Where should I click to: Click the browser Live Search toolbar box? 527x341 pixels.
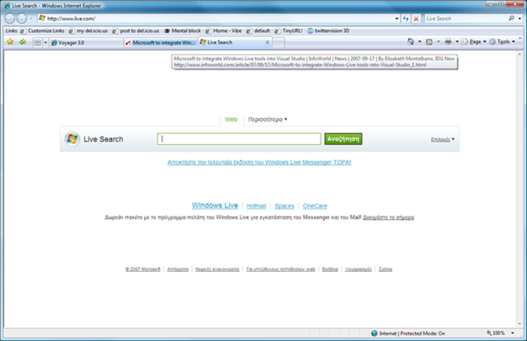coord(466,18)
